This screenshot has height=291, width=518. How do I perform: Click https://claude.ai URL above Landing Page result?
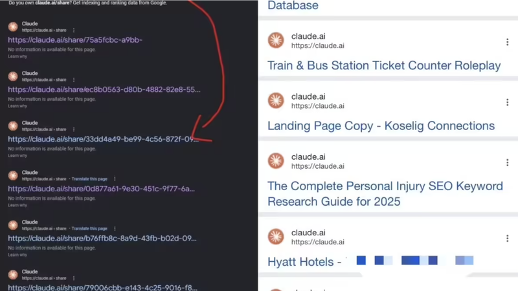(318, 106)
